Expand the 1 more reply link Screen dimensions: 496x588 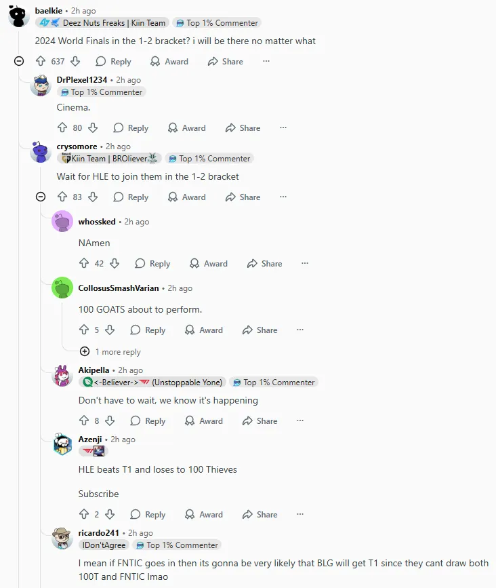tap(110, 352)
